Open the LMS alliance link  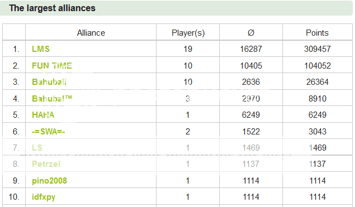[40, 49]
